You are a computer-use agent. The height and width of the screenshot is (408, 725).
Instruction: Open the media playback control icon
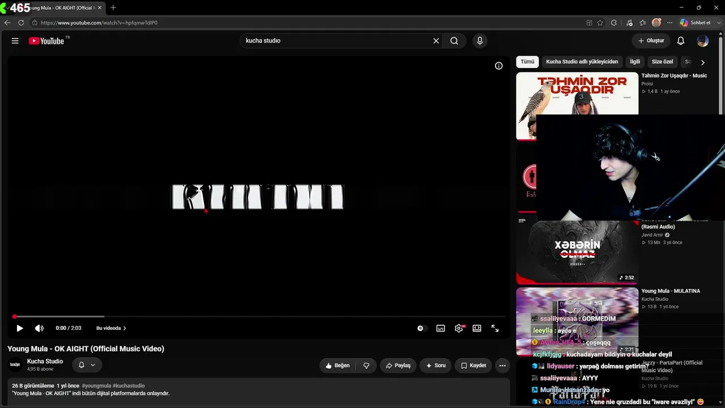[629, 23]
